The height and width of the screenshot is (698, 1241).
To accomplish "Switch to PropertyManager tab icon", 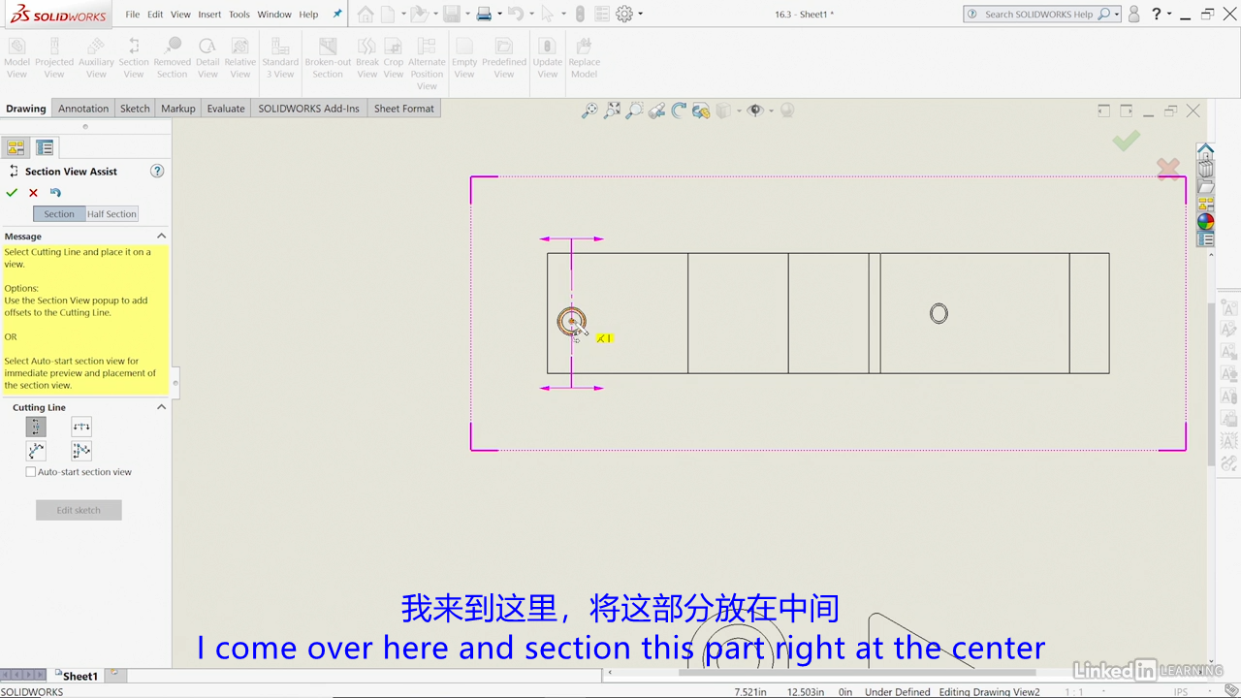I will coord(45,147).
